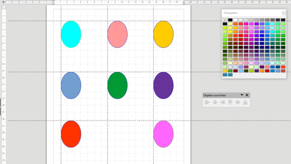This screenshot has height=164, width=291.
Task: Select the purple ellipse
Action: (x=163, y=85)
